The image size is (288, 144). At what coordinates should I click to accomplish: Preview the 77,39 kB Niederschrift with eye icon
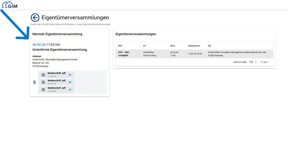[70, 75]
